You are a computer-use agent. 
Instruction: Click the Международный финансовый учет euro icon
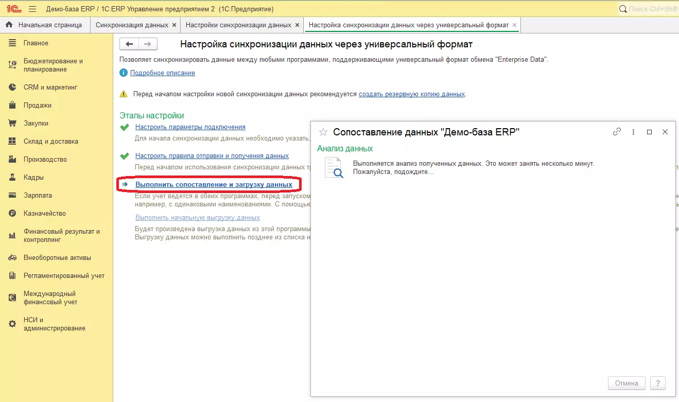tap(13, 298)
